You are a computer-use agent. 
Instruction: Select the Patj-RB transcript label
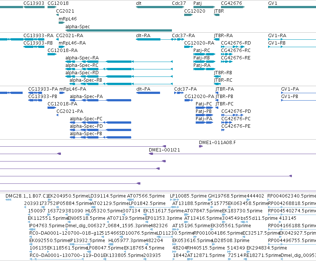pyautogui.click(x=202, y=58)
